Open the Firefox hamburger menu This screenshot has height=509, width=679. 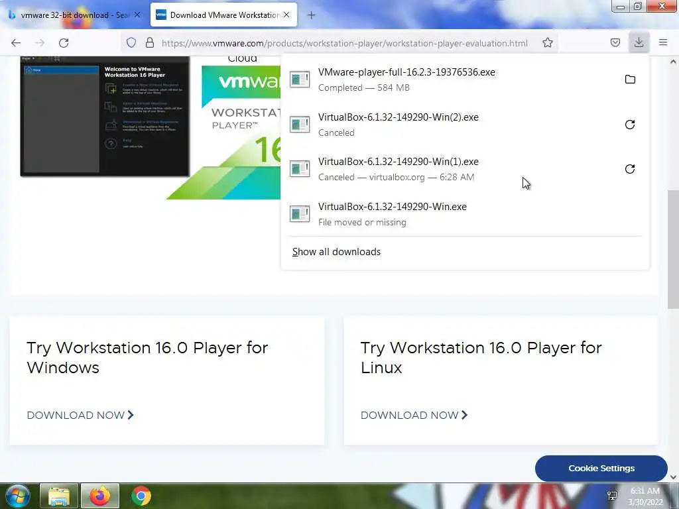click(x=663, y=42)
